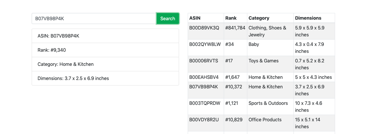
Task: Click ASIN B003TQPRDW table cell
Action: [206, 107]
